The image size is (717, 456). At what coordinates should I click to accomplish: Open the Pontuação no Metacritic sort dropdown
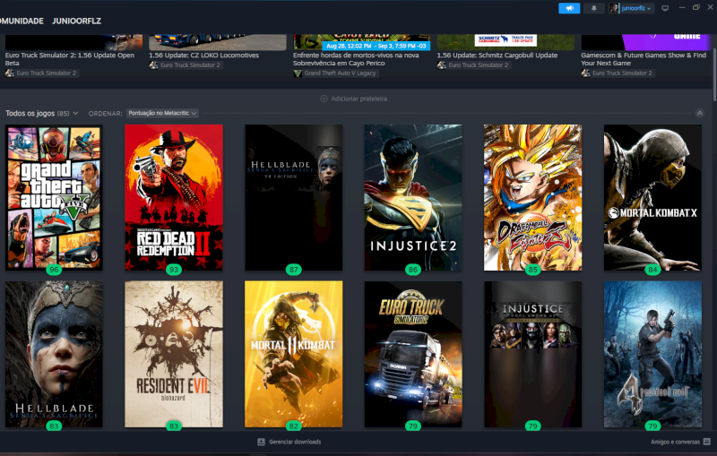162,113
